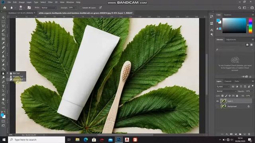Open the layer blend mode dropdown

pyautogui.click(x=226, y=91)
